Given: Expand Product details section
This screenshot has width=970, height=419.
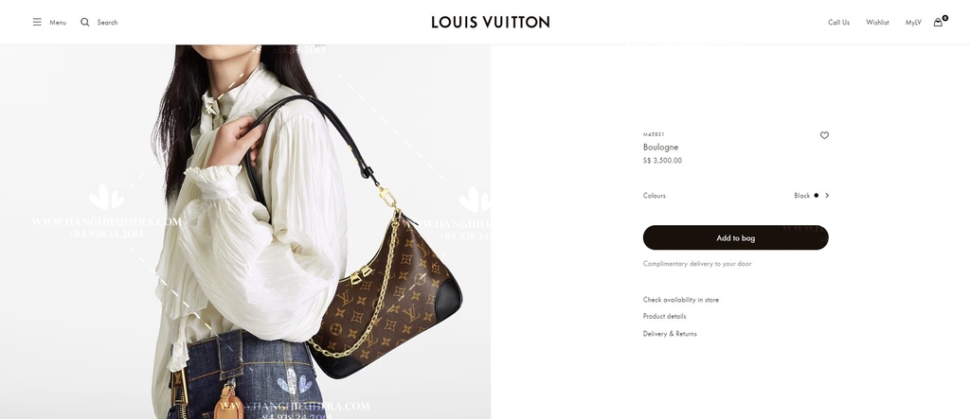Looking at the screenshot, I should pyautogui.click(x=664, y=317).
